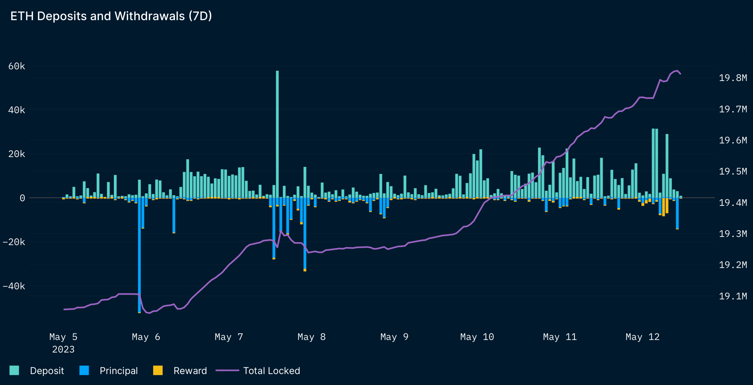Click the 19.8M right axis label
Image resolution: width=753 pixels, height=385 pixels.
click(733, 78)
